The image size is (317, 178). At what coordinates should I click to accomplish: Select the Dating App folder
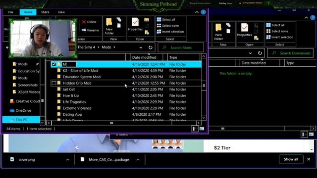pyautogui.click(x=72, y=114)
